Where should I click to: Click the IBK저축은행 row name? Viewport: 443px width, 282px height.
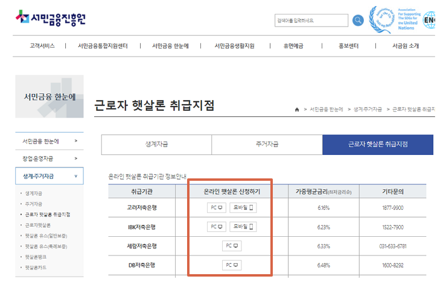[x=142, y=227]
